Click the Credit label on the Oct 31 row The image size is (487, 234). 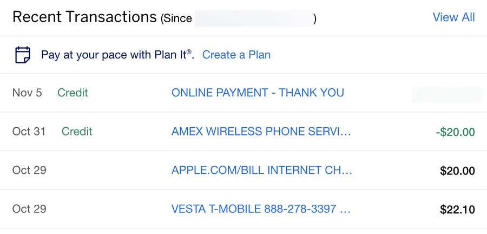point(77,132)
